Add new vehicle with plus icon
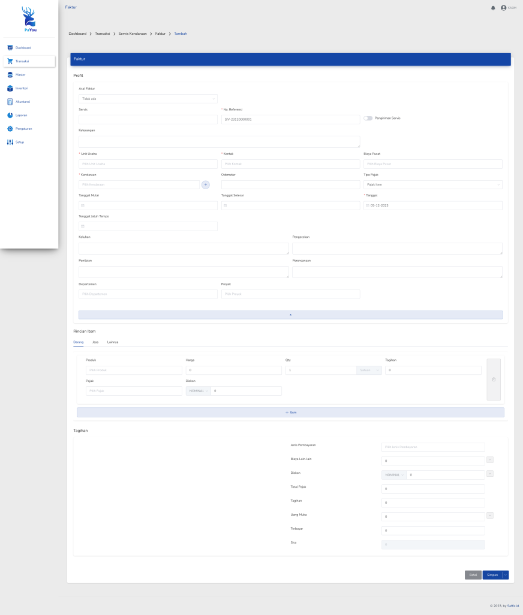 point(205,185)
